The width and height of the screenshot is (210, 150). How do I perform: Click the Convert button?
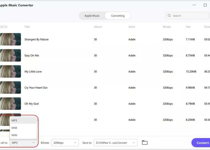(x=201, y=143)
